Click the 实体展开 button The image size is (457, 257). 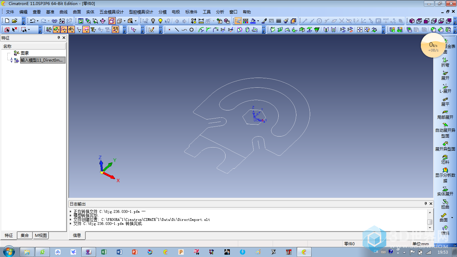click(445, 191)
